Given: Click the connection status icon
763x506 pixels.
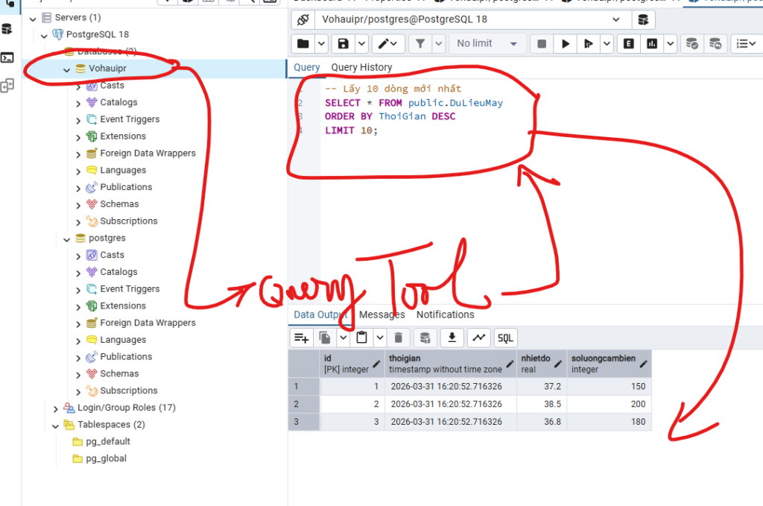Looking at the screenshot, I should (303, 19).
